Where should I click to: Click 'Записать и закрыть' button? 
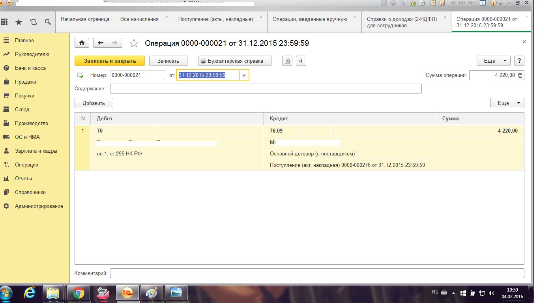[x=110, y=61]
